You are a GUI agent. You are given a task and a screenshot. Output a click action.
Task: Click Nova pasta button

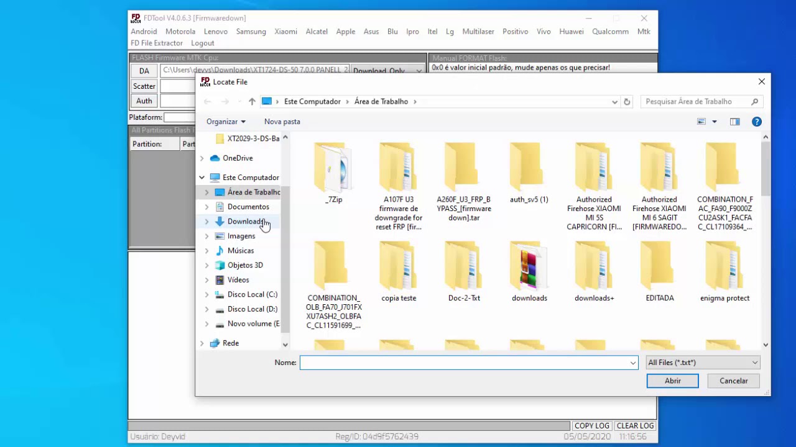point(282,122)
